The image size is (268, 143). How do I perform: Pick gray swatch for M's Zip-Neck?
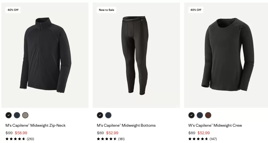tap(25, 115)
